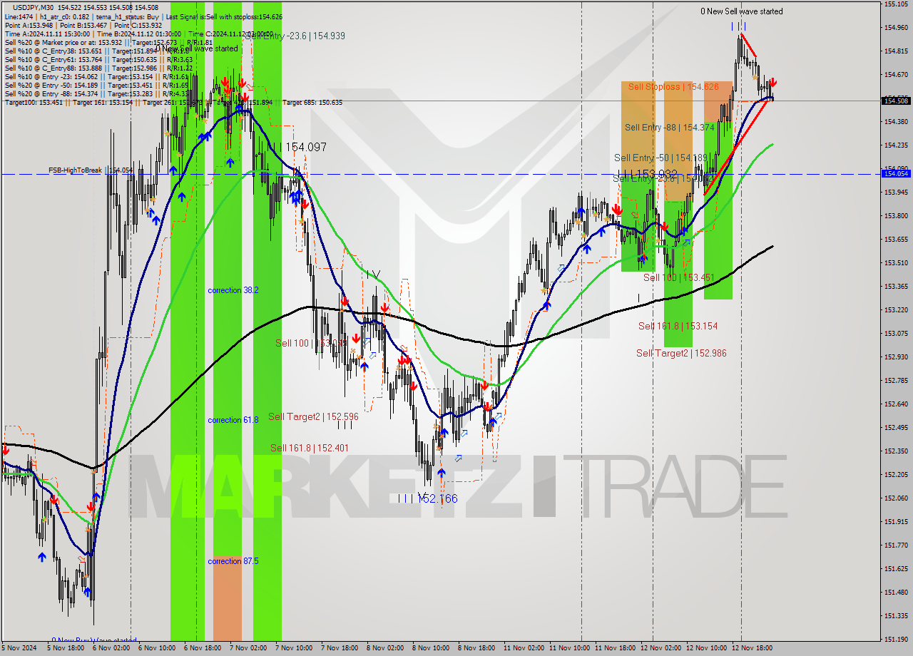
Task: Click the 154.960 price axis label
Action: coord(896,28)
